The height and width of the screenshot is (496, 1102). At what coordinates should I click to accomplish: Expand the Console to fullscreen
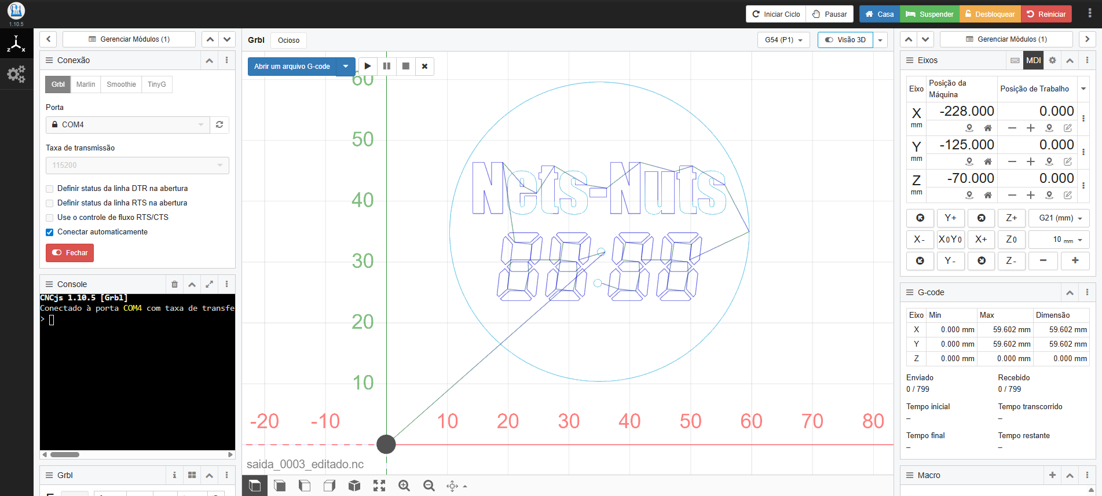pos(209,284)
